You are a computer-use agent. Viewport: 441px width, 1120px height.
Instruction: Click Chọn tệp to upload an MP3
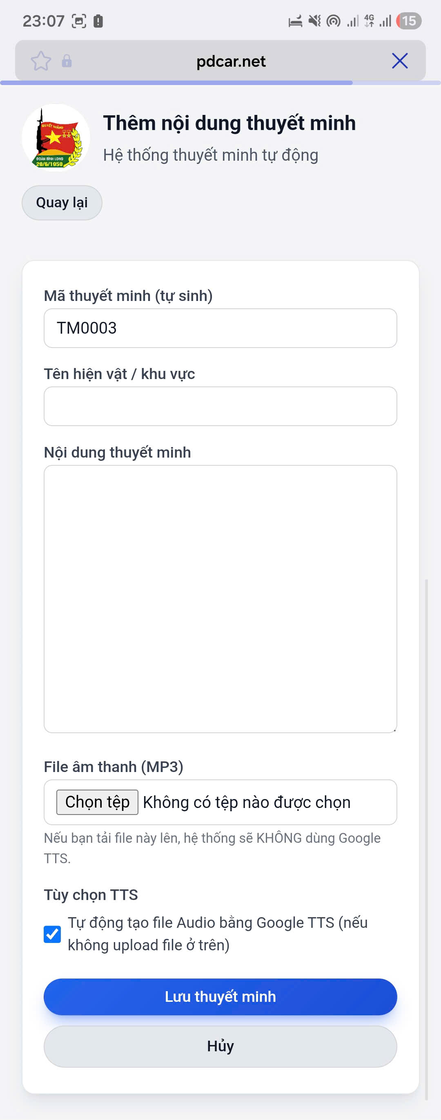click(97, 802)
